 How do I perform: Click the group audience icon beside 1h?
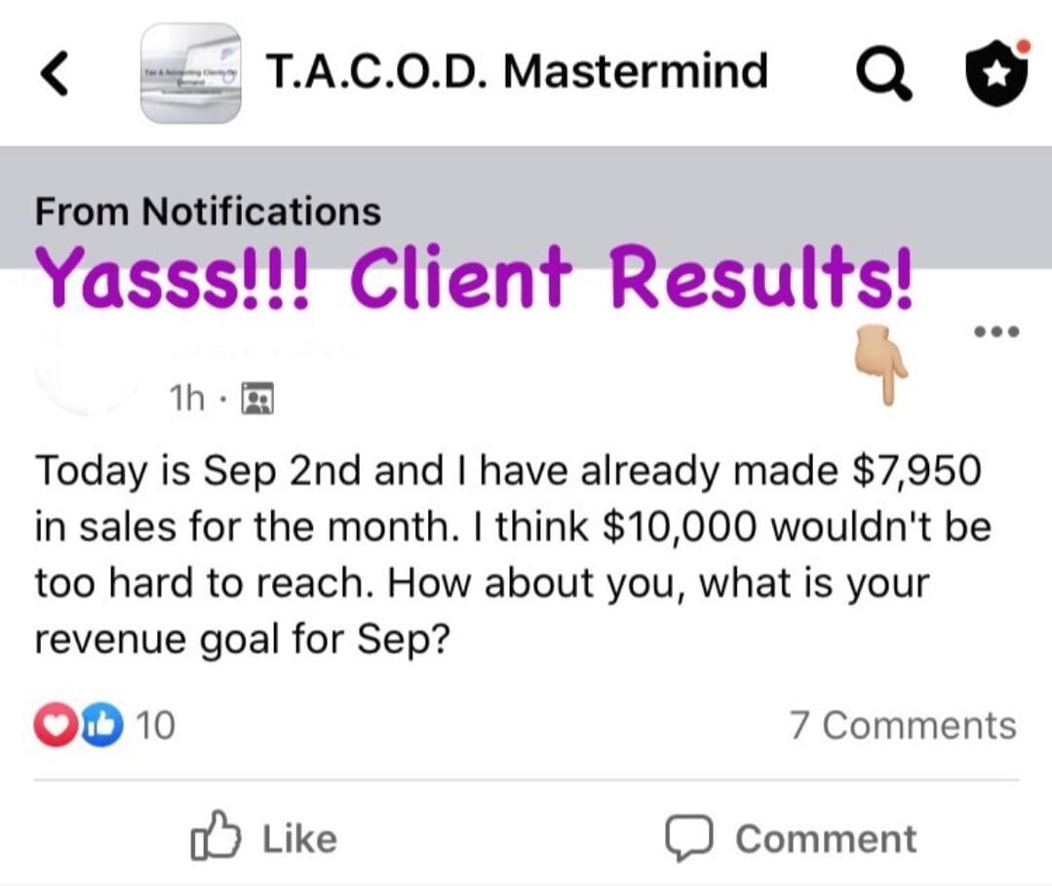point(257,399)
